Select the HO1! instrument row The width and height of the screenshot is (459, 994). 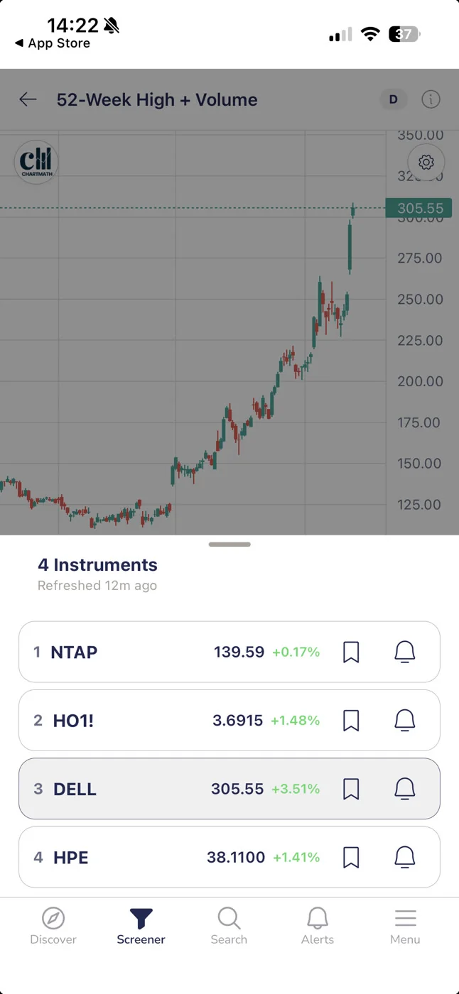coord(229,720)
